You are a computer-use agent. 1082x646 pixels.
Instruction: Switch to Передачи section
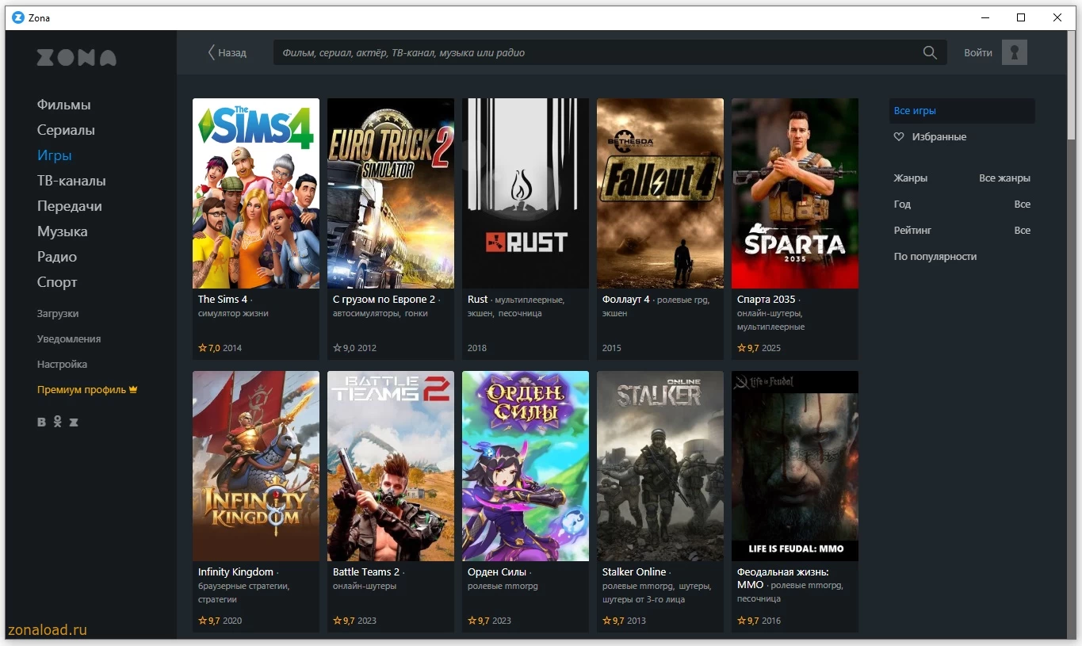click(x=70, y=206)
